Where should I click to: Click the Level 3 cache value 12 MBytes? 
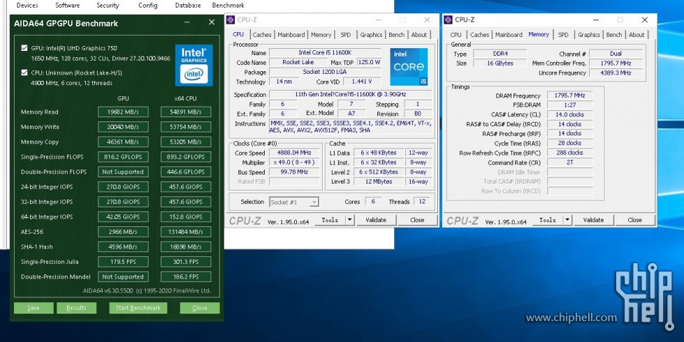click(x=379, y=181)
